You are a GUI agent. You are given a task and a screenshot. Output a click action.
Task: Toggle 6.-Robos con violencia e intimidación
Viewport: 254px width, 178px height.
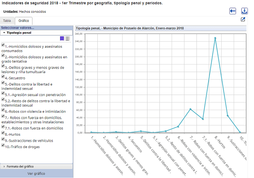pos(3,110)
